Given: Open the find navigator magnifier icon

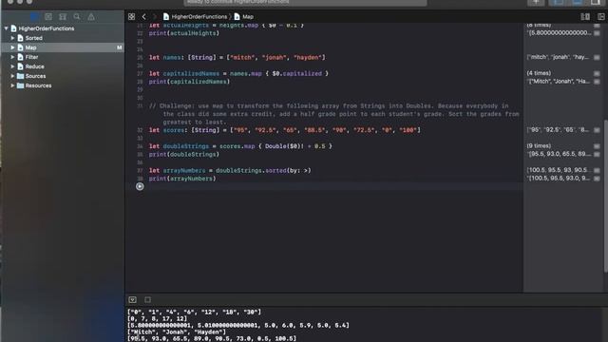Looking at the screenshot, I should (77, 17).
